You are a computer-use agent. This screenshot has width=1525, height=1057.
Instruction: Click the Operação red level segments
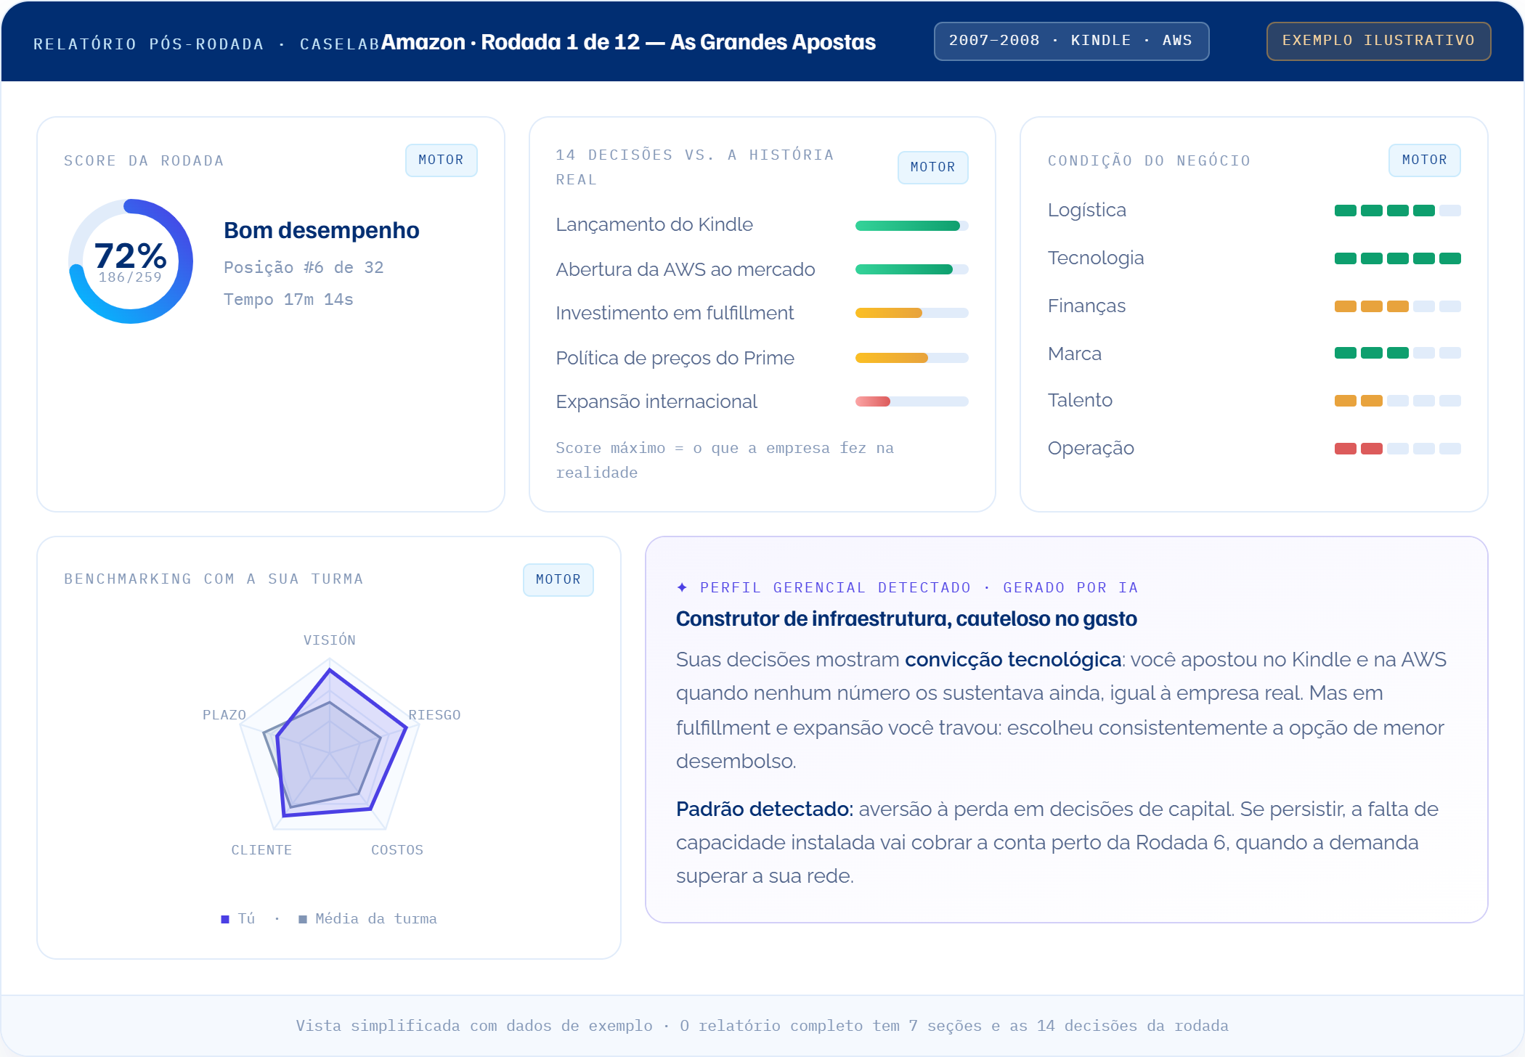tap(1397, 449)
